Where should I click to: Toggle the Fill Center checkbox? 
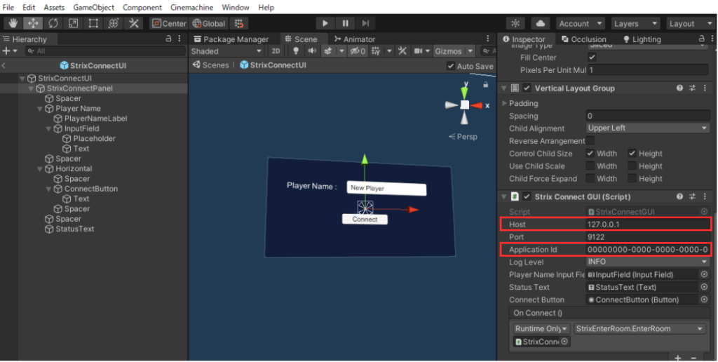tap(592, 58)
